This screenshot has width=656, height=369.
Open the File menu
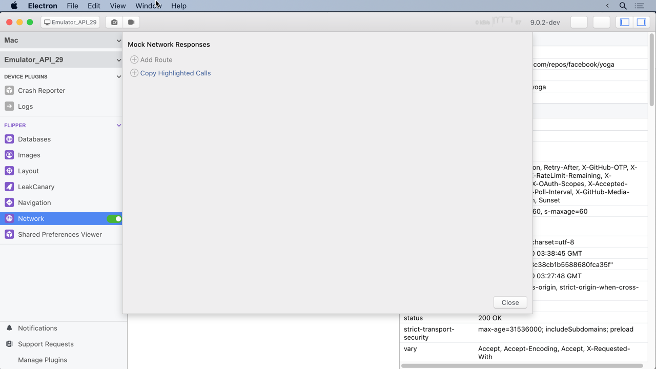tap(72, 6)
